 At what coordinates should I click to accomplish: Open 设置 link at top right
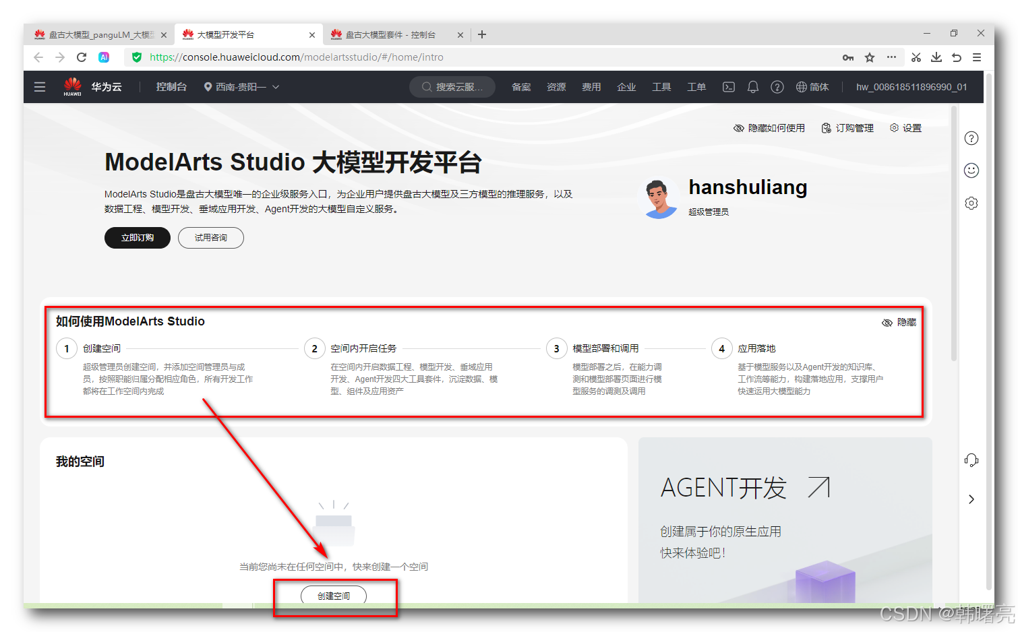[905, 128]
